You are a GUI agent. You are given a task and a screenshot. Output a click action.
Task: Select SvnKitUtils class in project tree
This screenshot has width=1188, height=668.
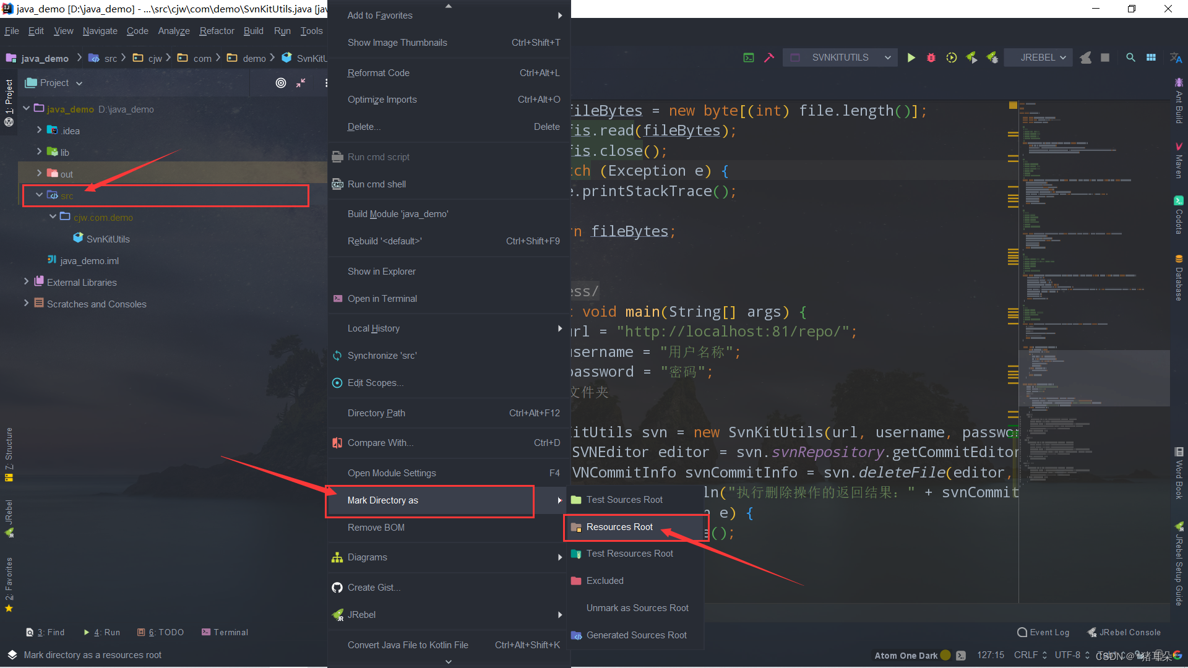coord(108,239)
